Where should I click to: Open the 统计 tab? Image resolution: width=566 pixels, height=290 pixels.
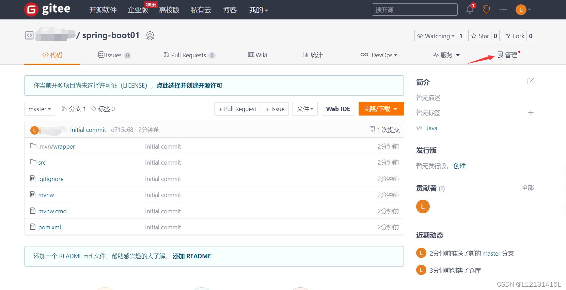pyautogui.click(x=313, y=55)
